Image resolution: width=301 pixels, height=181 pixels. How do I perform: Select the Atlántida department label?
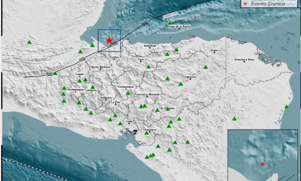click(150, 46)
